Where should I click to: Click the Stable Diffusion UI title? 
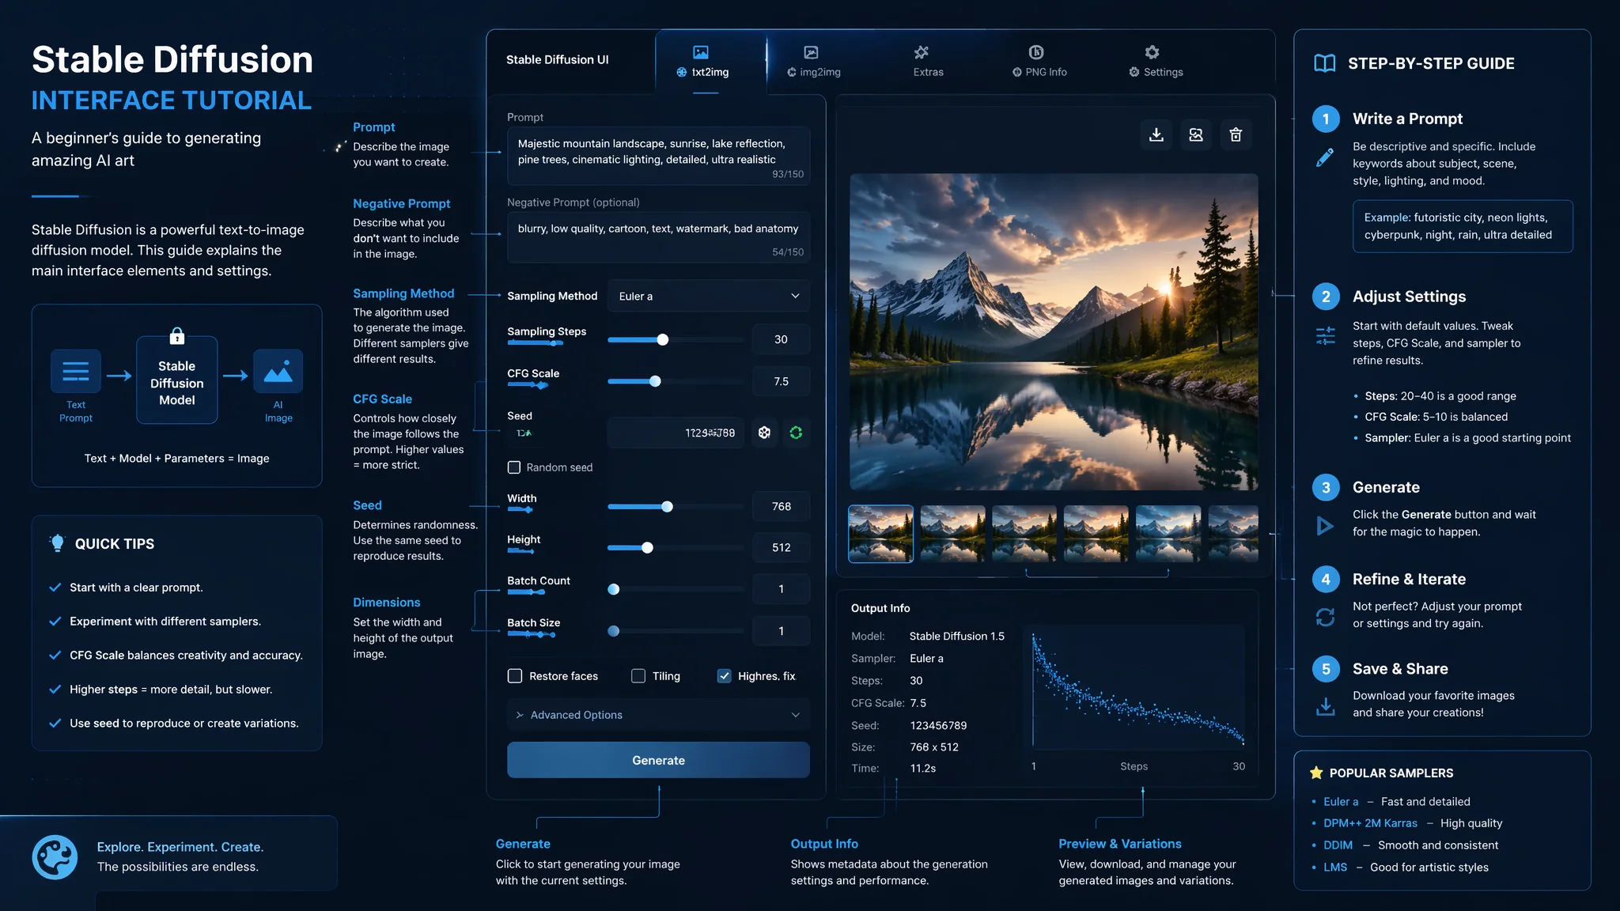(x=558, y=59)
